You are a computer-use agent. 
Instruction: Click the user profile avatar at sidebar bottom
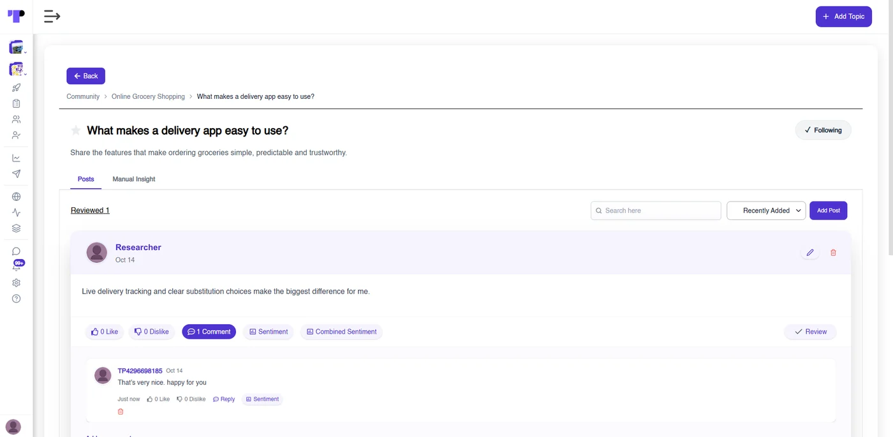tap(13, 427)
